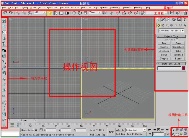Pick the Lights category icon
Image resolution: width=189 pixels, height=138 pixels.
click(x=167, y=25)
